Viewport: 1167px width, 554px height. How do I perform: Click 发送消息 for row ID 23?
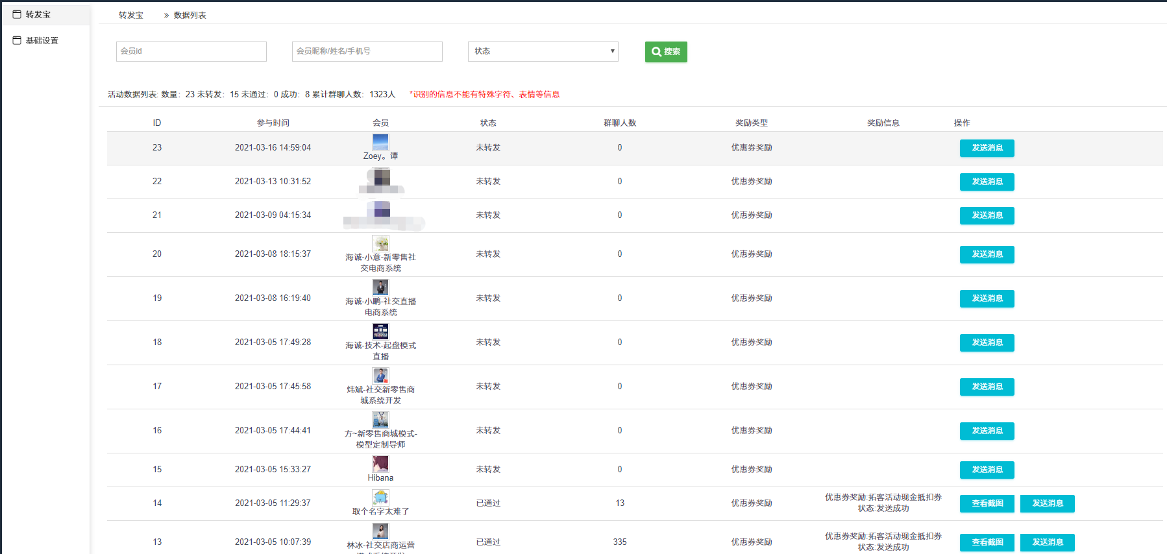(987, 148)
